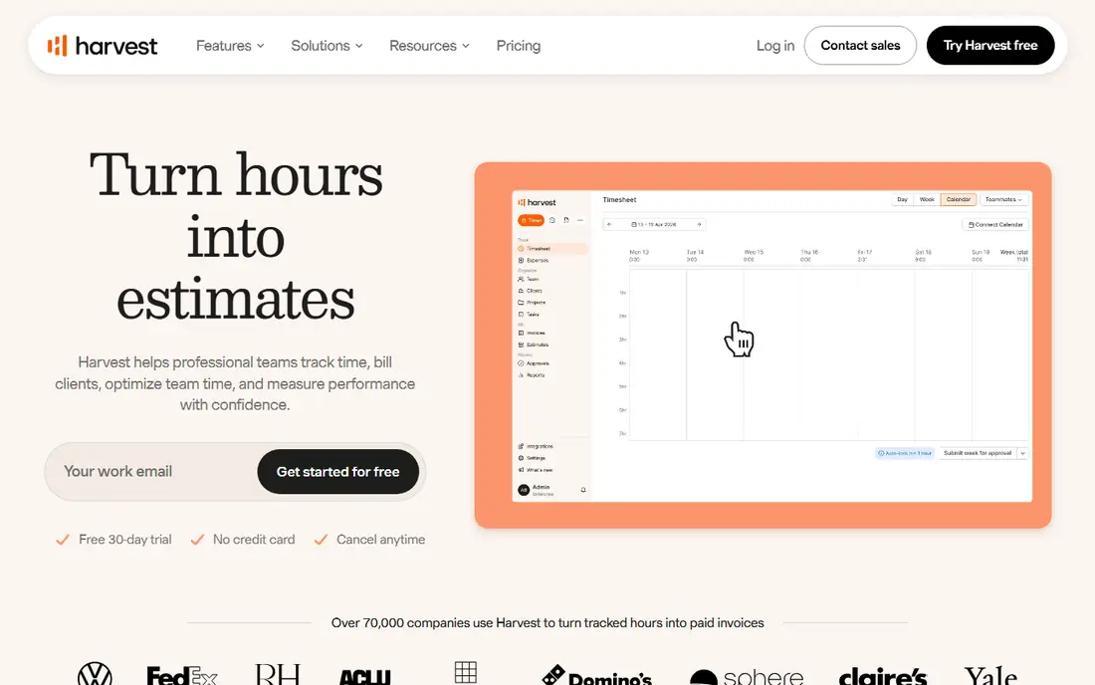This screenshot has height=685, width=1095.
Task: Click the Free 30-day trial text
Action: coord(125,539)
